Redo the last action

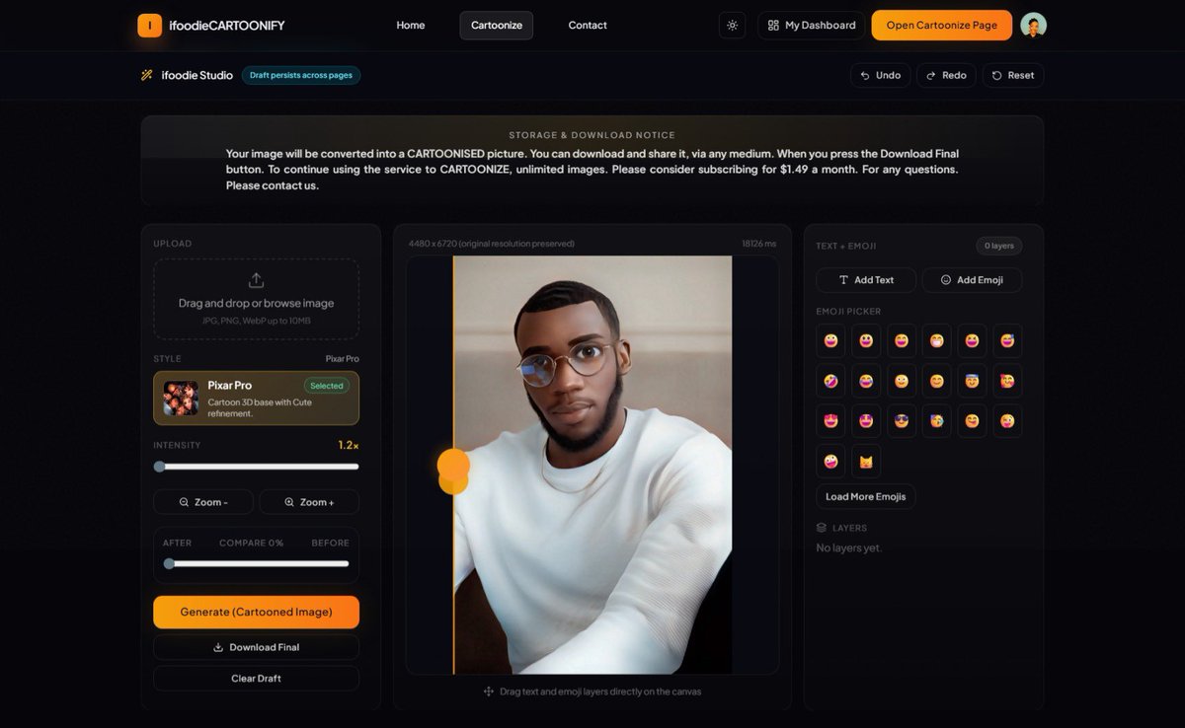(x=946, y=75)
